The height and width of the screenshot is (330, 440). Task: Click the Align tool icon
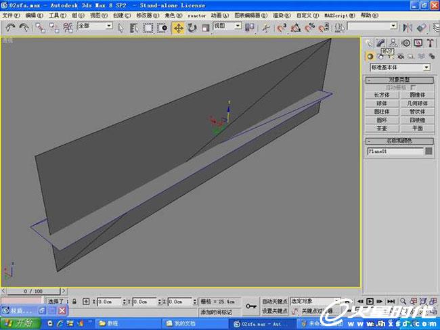click(x=421, y=28)
